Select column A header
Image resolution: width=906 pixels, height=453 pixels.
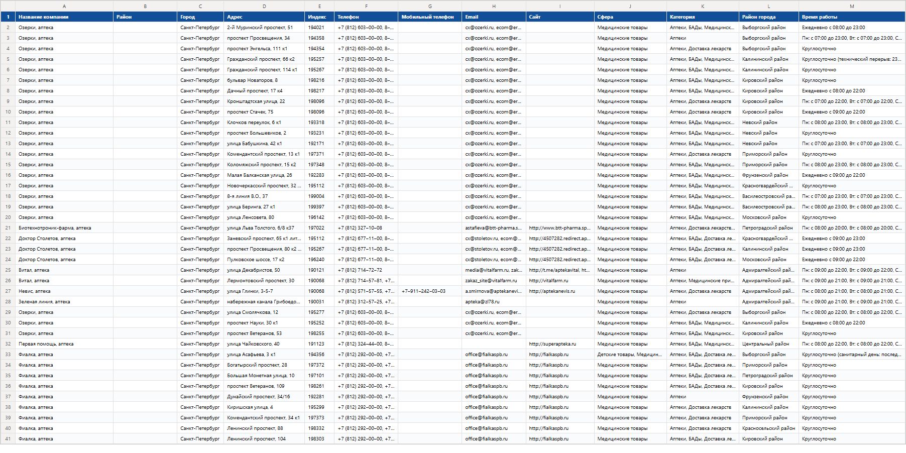[64, 6]
